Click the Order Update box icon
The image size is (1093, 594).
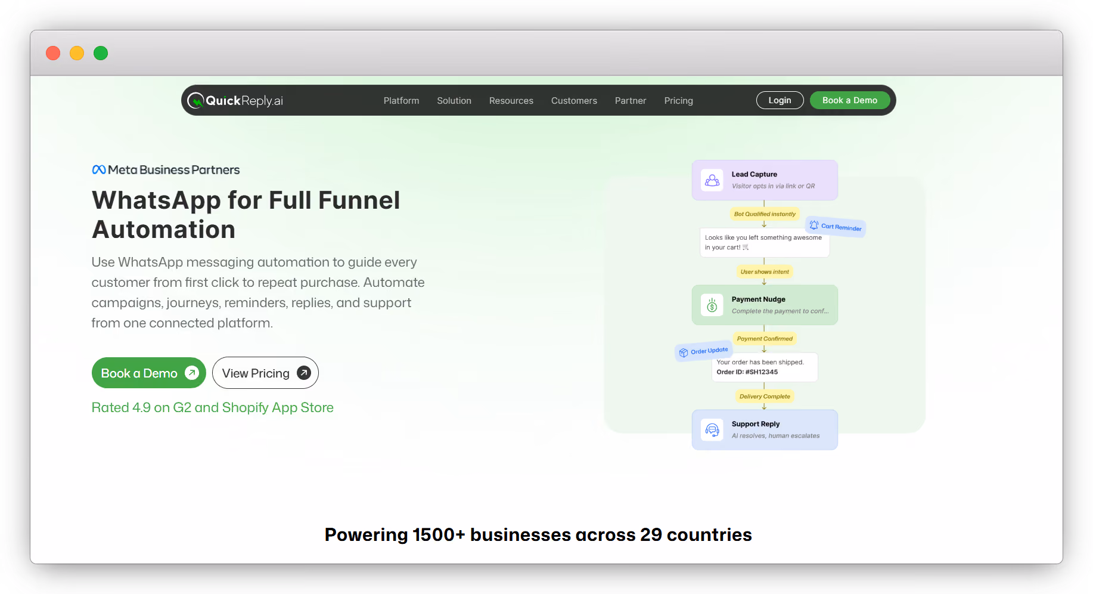coord(684,352)
